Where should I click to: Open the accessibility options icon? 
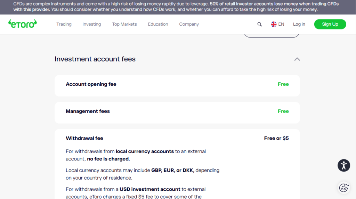point(343,165)
